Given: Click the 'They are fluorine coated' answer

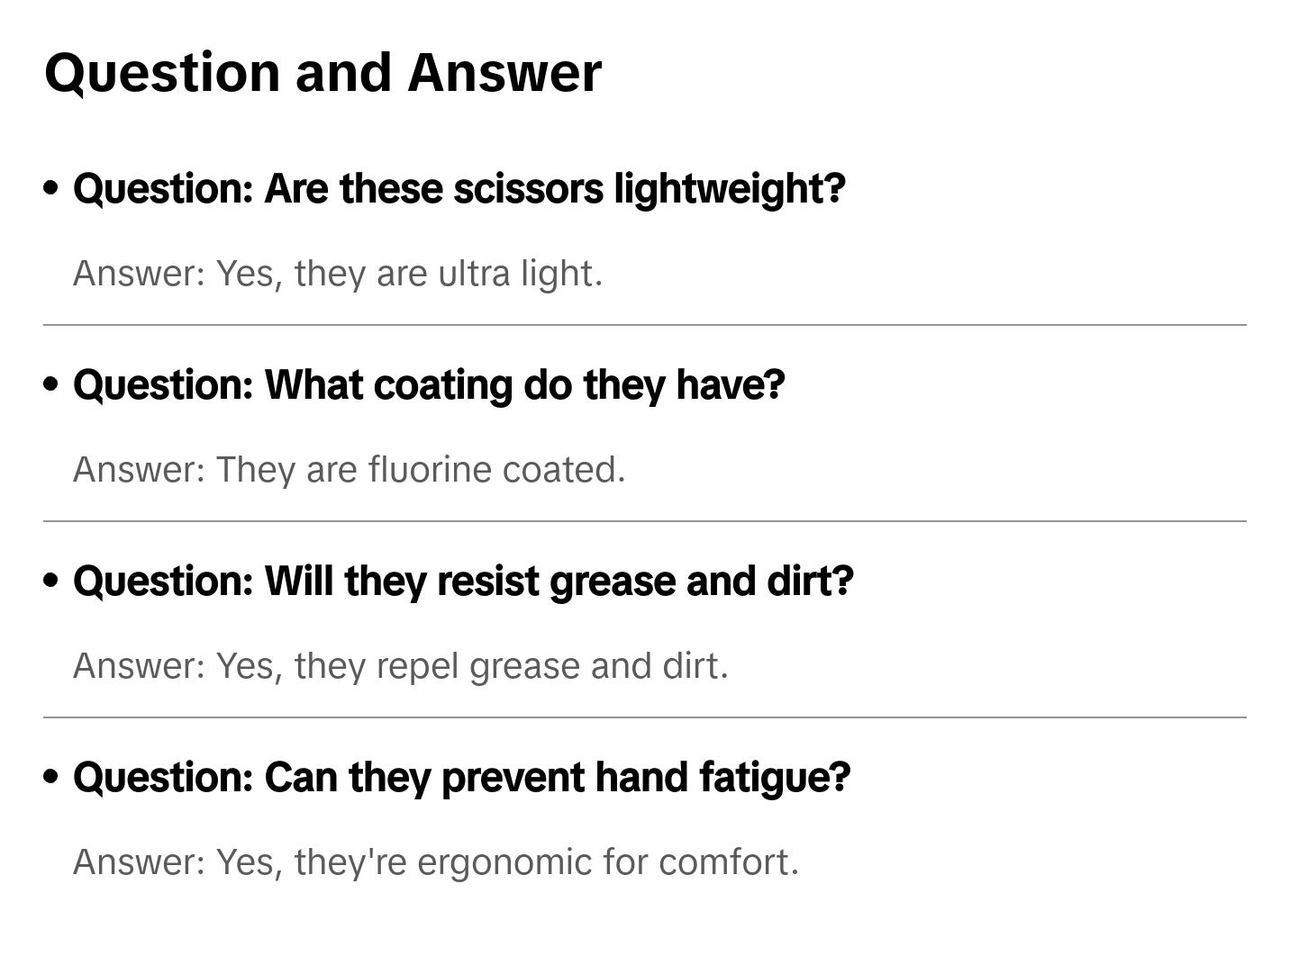Looking at the screenshot, I should [349, 470].
